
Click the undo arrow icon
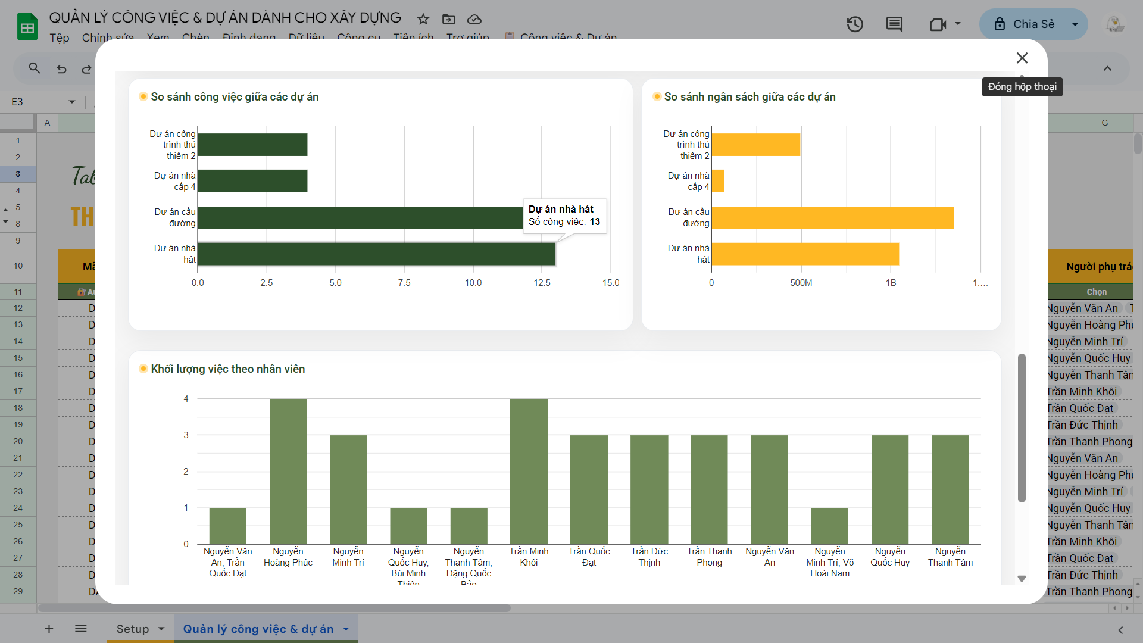pos(61,69)
